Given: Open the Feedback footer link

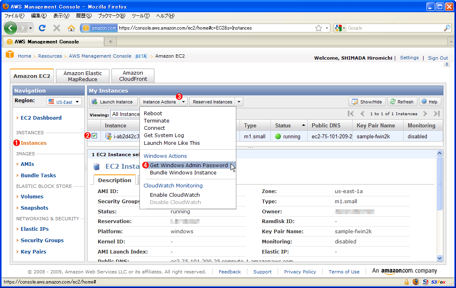Looking at the screenshot, I should (230, 272).
